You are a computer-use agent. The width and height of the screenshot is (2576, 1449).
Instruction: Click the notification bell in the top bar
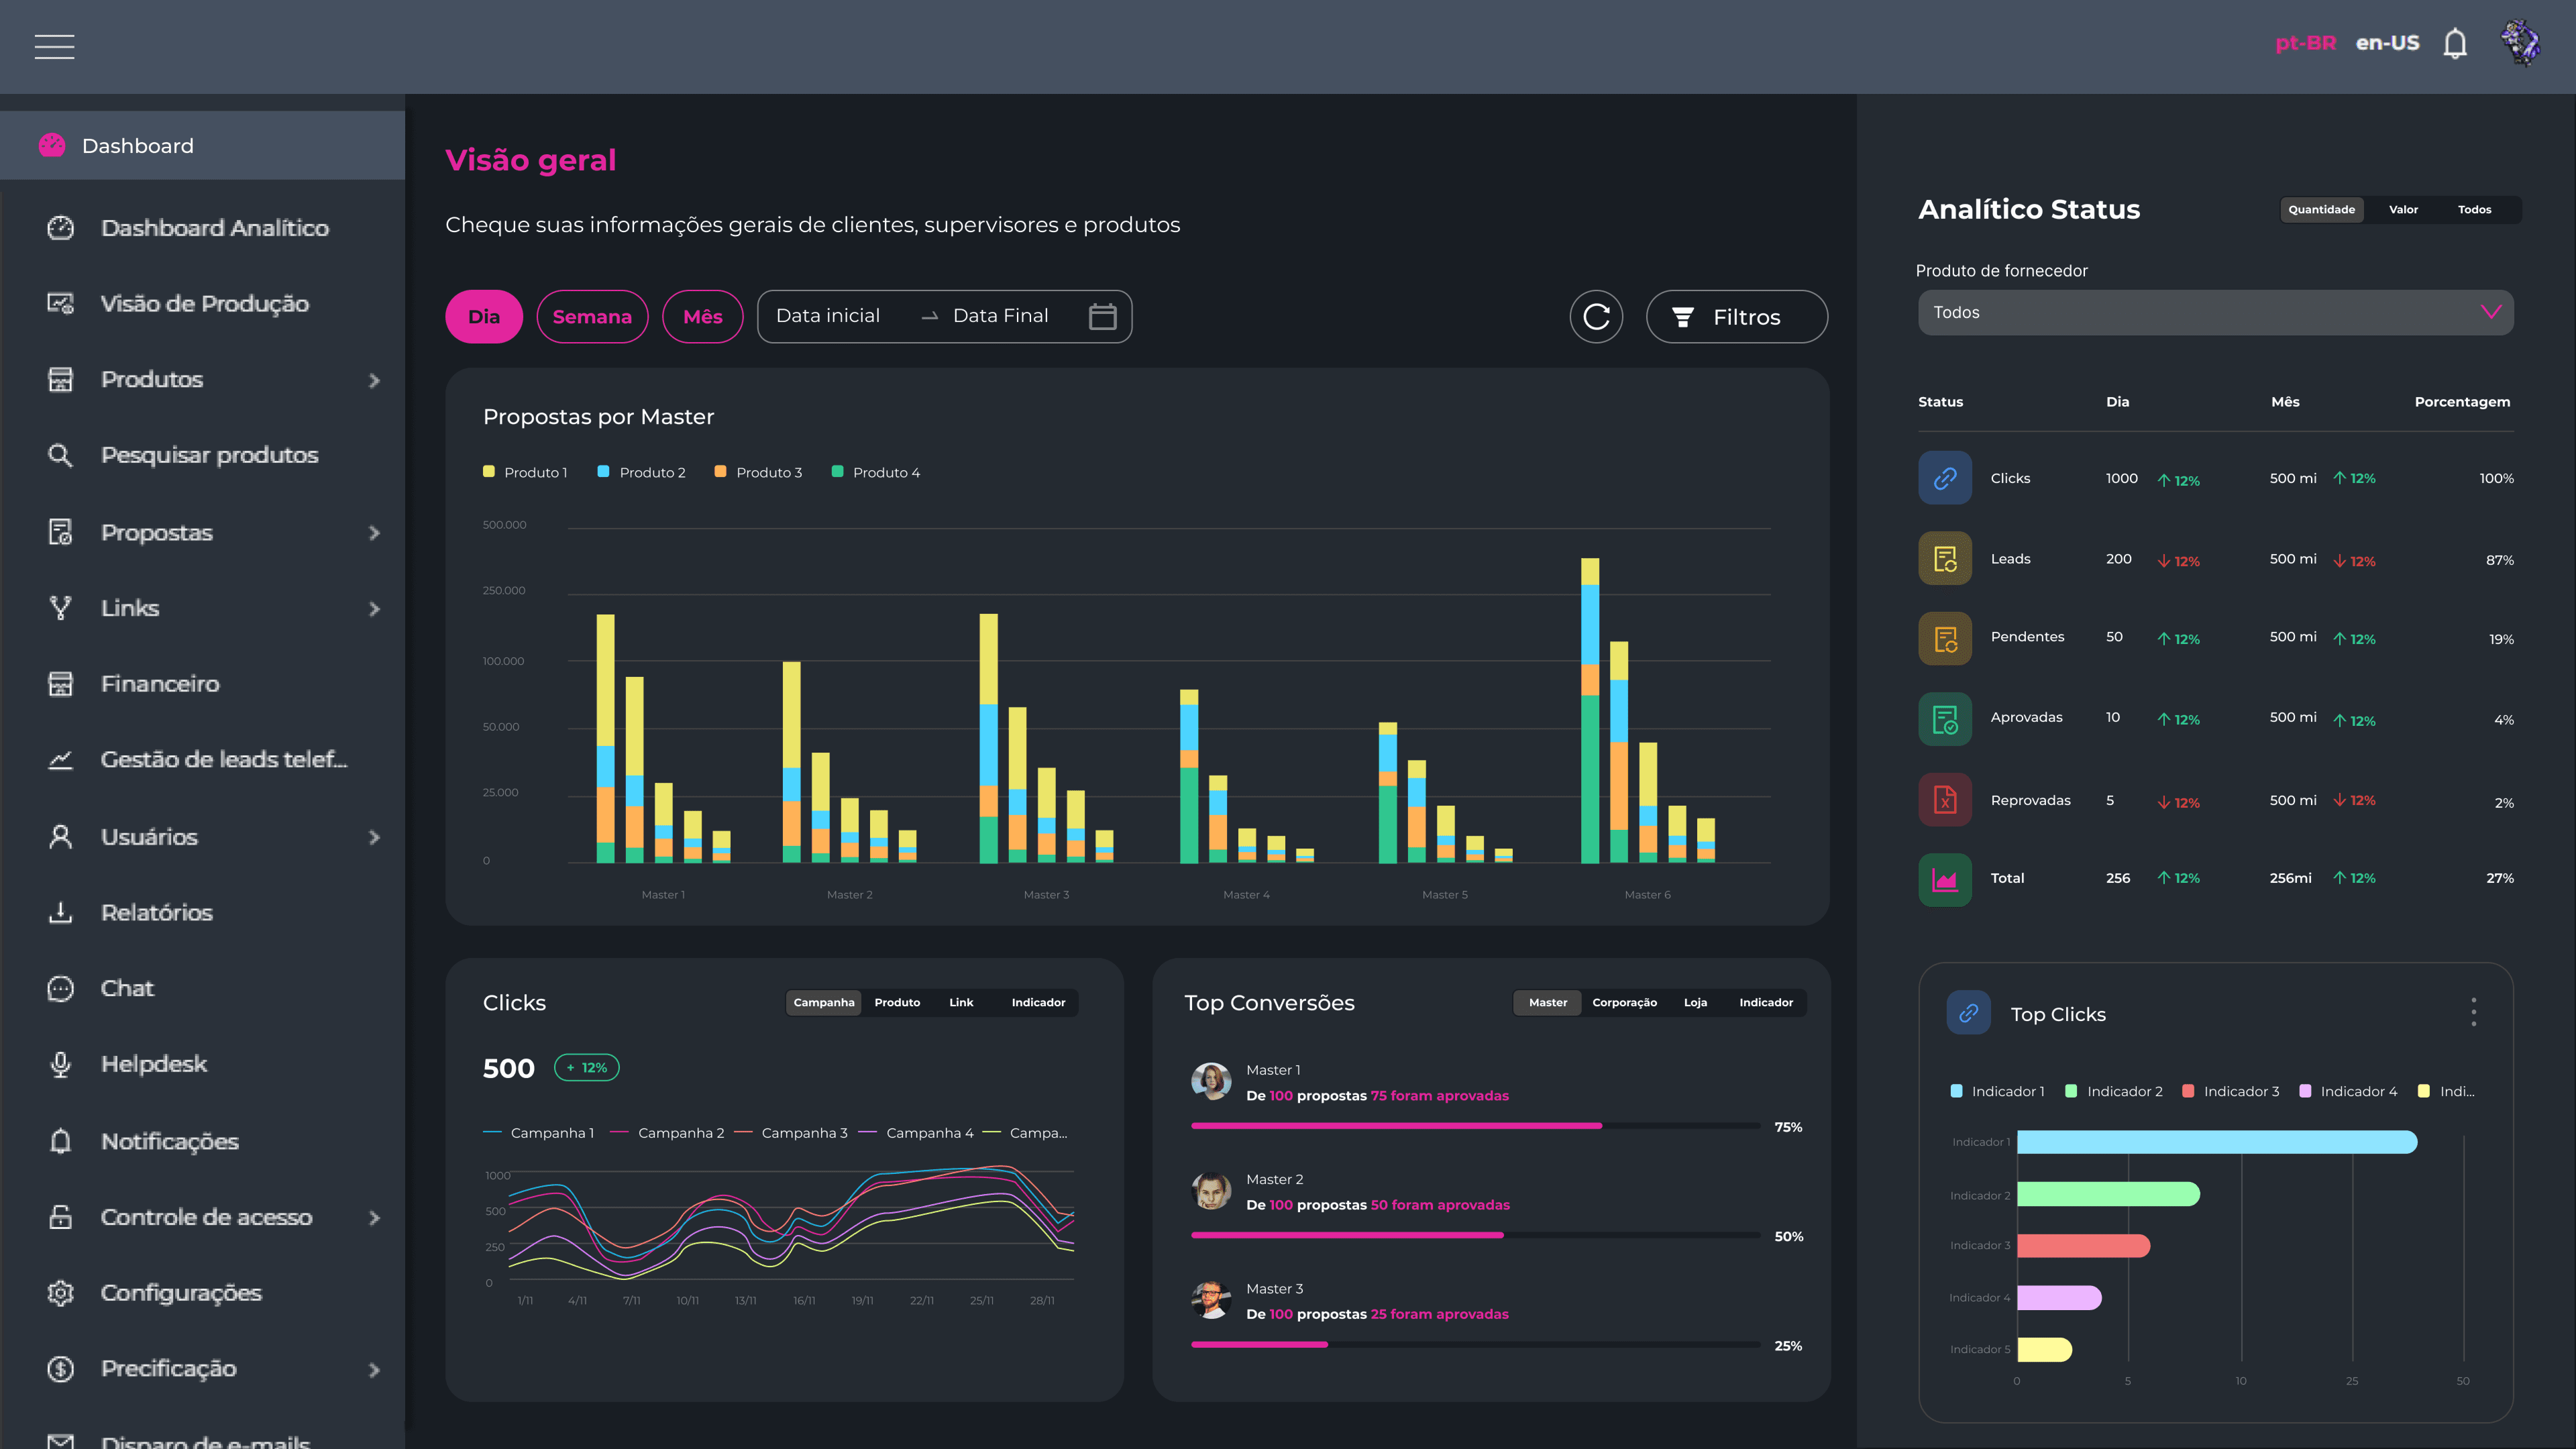click(x=2455, y=43)
